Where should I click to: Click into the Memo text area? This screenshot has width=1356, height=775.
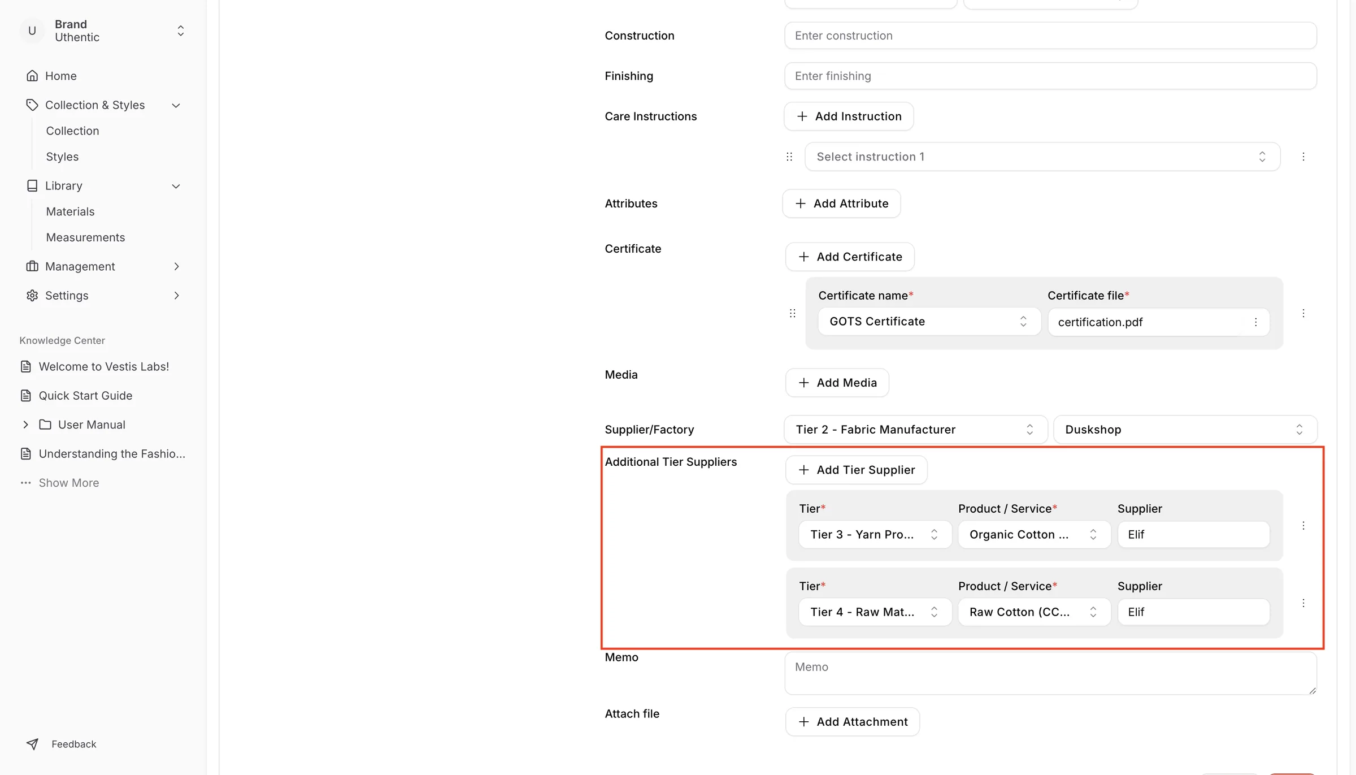coord(1050,674)
